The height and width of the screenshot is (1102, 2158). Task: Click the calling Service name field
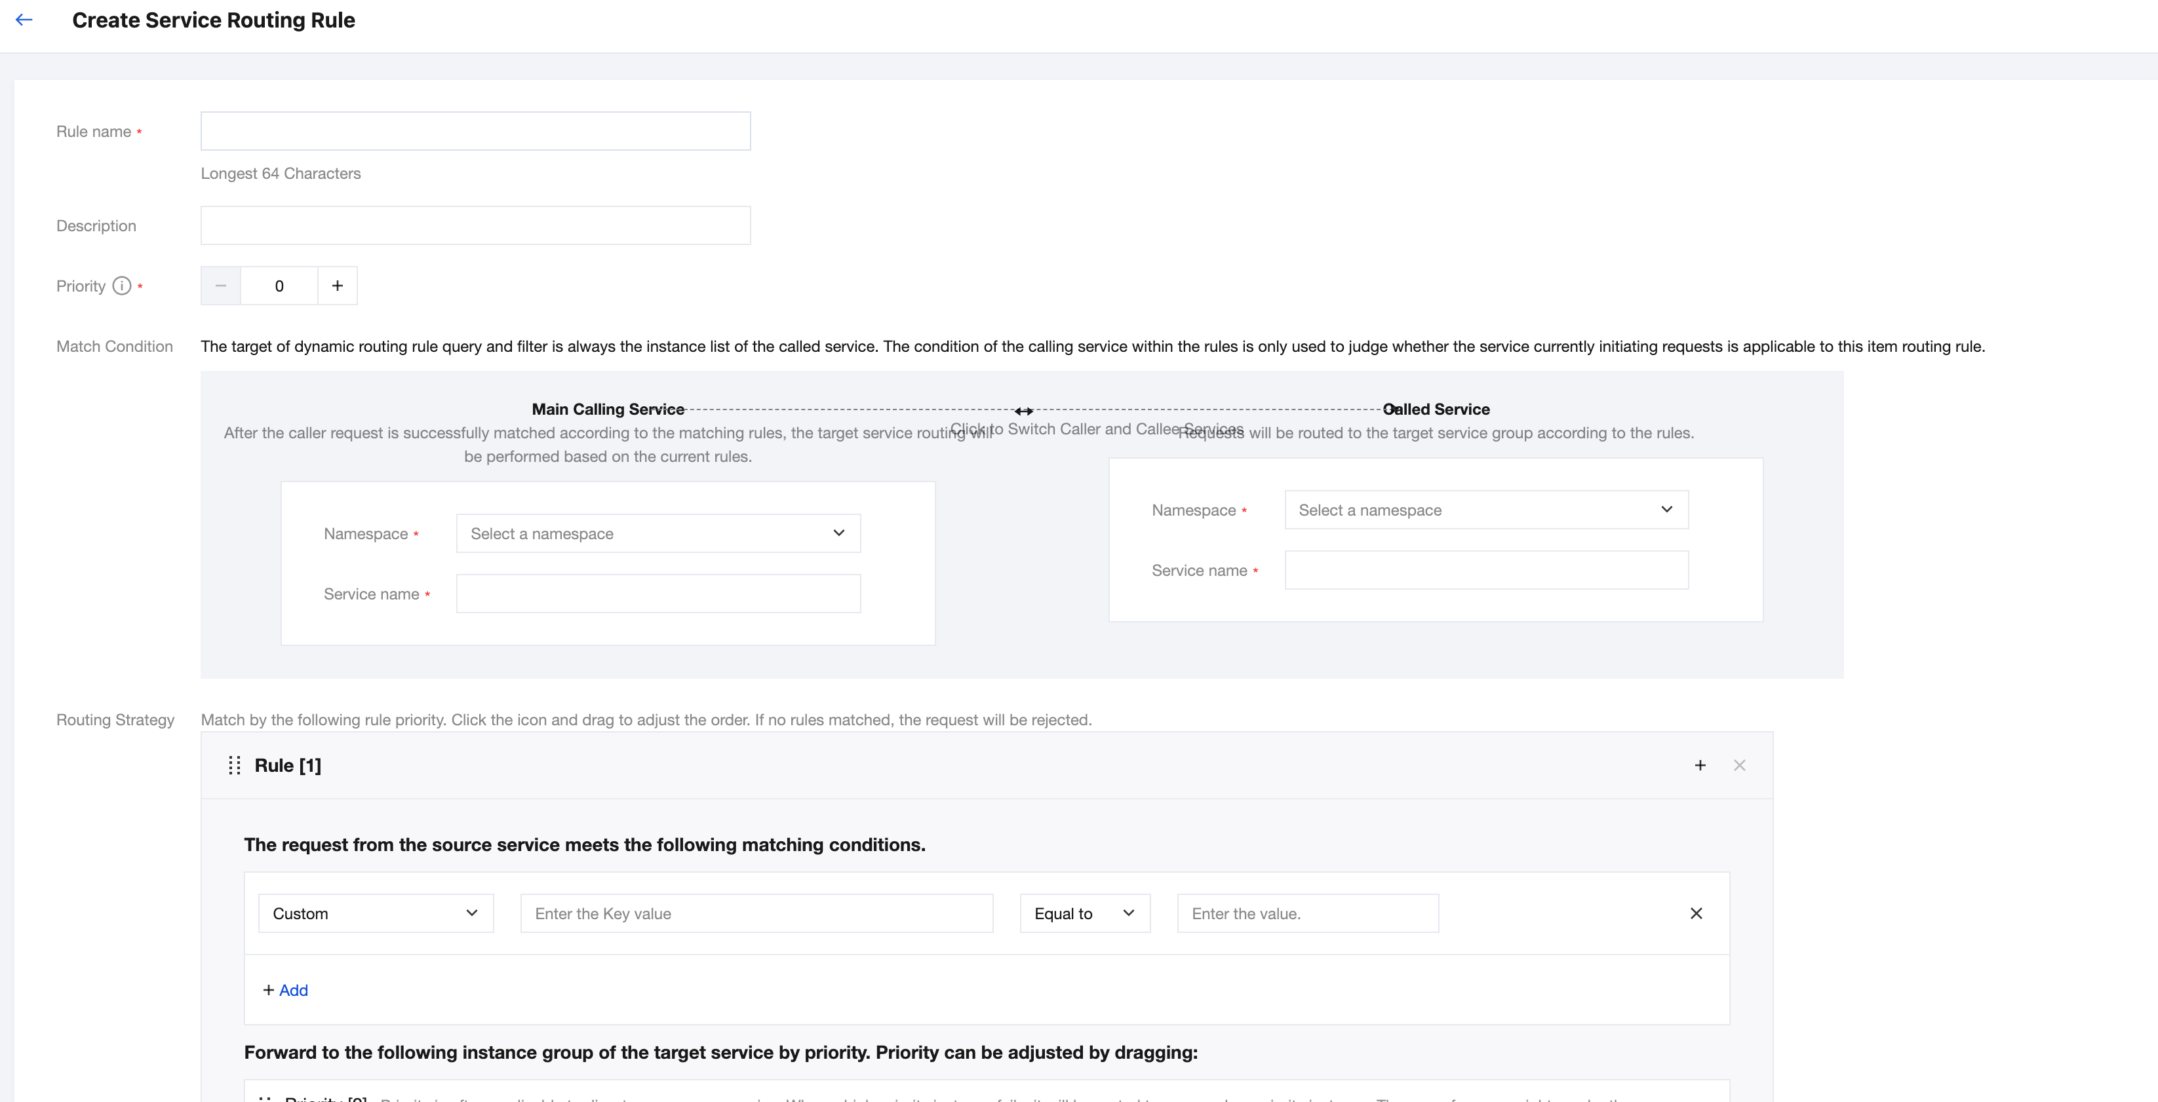pos(658,594)
